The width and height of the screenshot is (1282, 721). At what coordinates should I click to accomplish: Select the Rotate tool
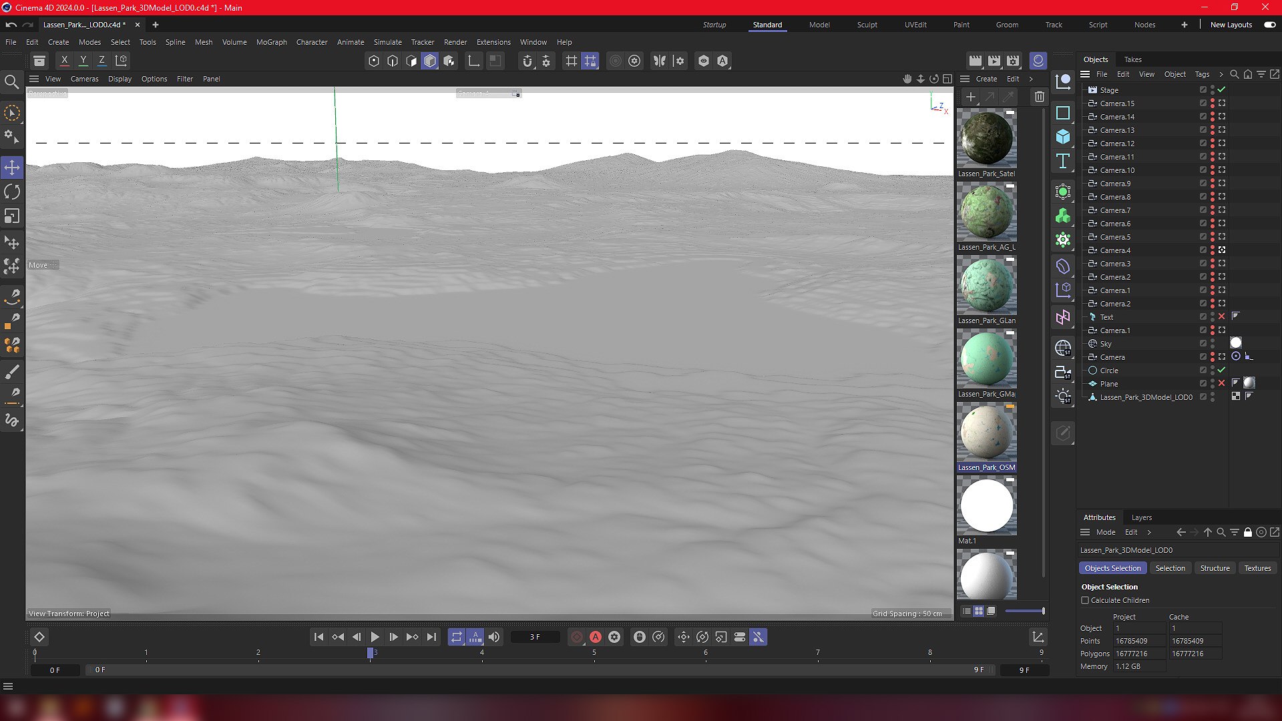tap(12, 192)
